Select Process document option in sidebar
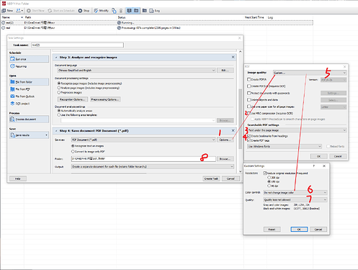 (29, 119)
